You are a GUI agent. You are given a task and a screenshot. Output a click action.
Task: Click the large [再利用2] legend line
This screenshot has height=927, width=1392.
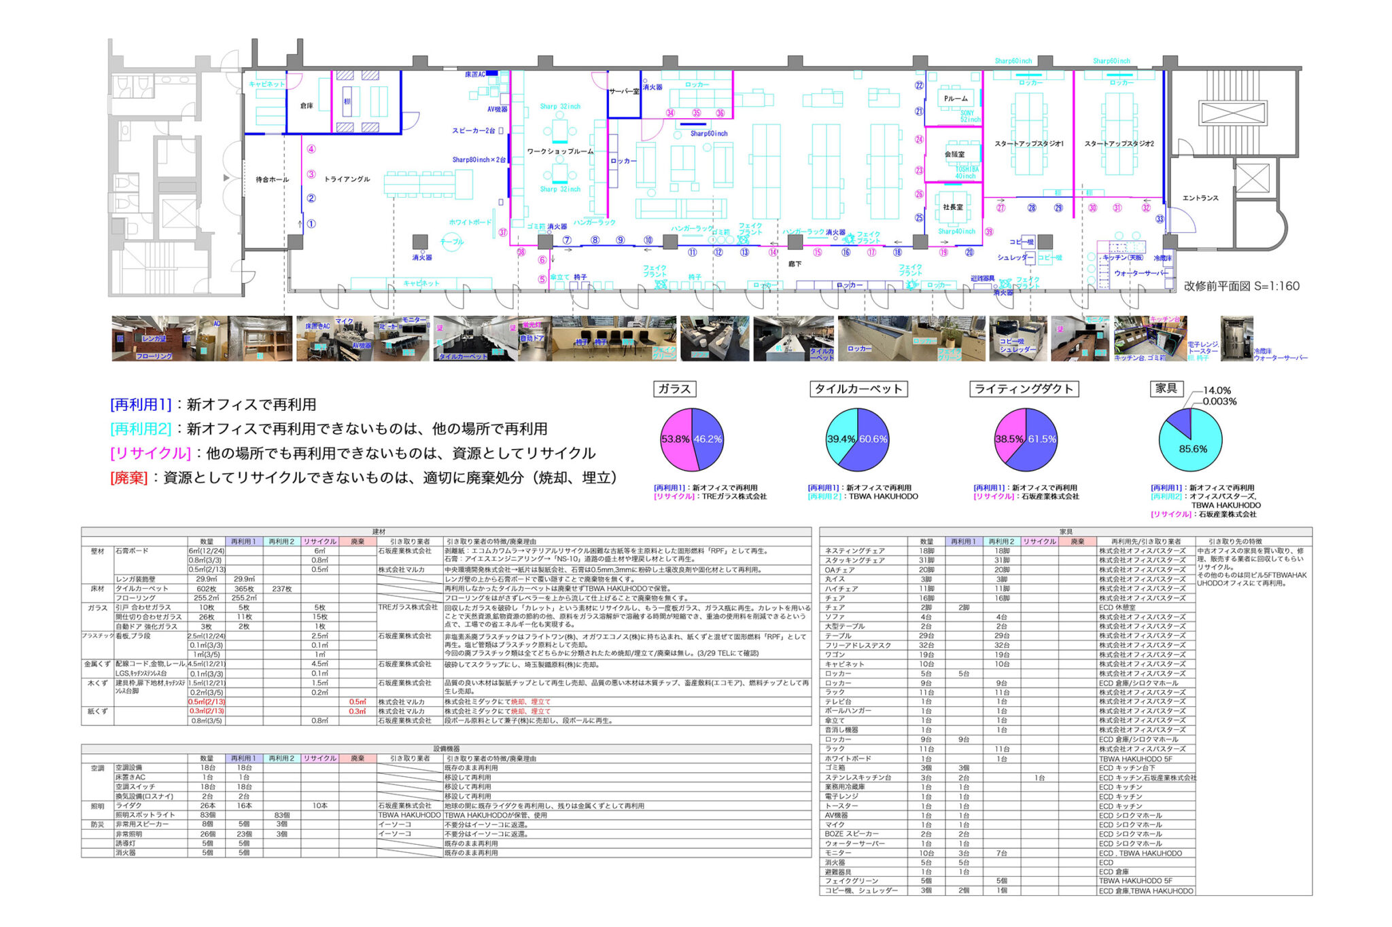click(x=329, y=429)
